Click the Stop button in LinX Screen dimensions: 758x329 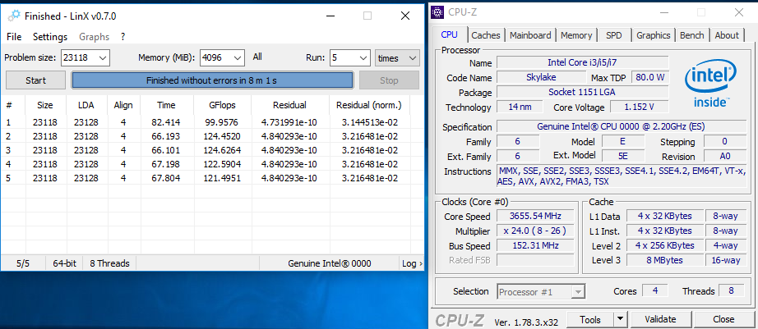pyautogui.click(x=389, y=80)
